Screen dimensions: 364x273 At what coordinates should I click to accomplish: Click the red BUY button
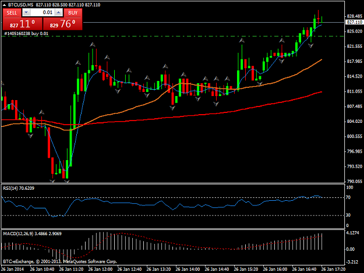click(73, 13)
